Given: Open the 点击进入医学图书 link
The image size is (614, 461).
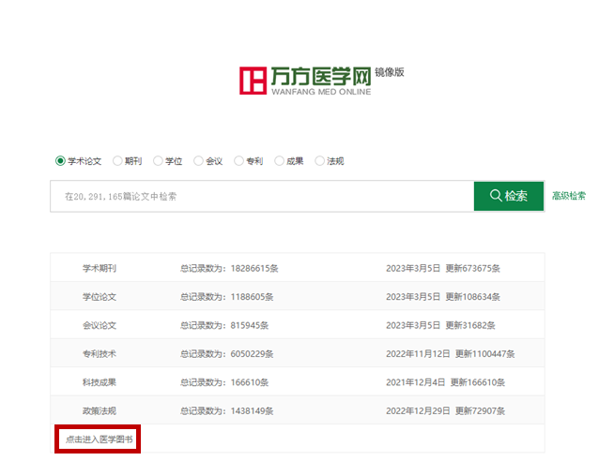Looking at the screenshot, I should tap(99, 439).
